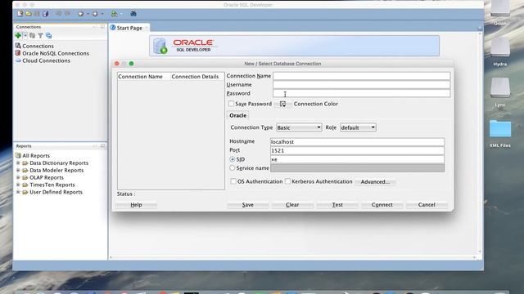Click the Username input field
524x294 pixels.
[x=362, y=85]
